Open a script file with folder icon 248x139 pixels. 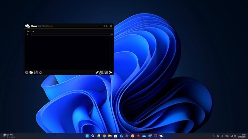(31, 72)
